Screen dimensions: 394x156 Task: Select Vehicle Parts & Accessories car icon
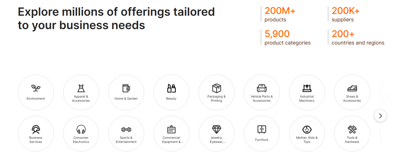262,88
